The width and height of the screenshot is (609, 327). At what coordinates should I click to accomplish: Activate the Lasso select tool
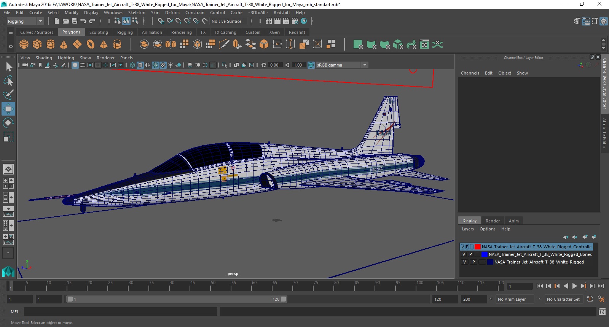[8, 81]
